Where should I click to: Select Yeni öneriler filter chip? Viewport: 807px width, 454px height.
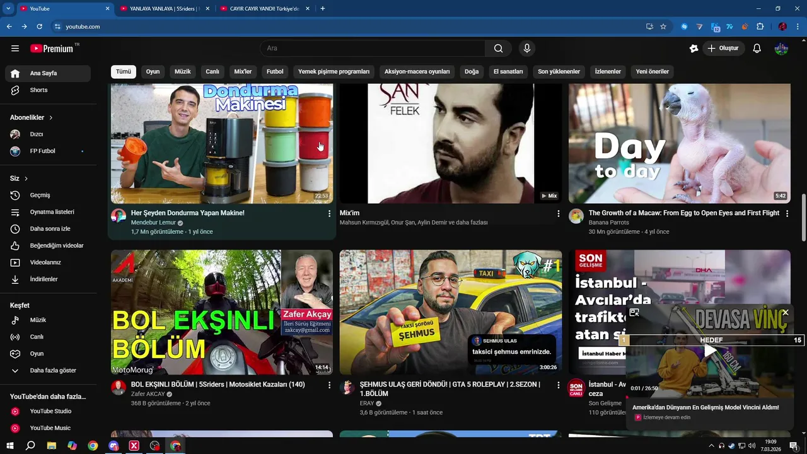point(653,72)
